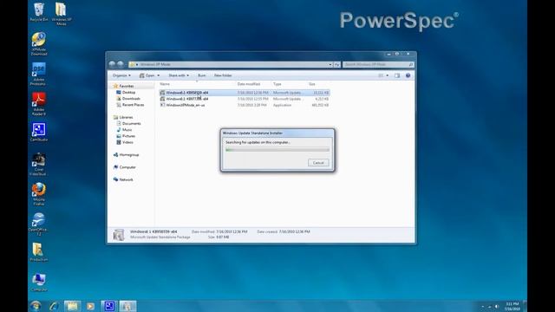
Task: Open the Production folder on the desktop
Action: [x=38, y=252]
